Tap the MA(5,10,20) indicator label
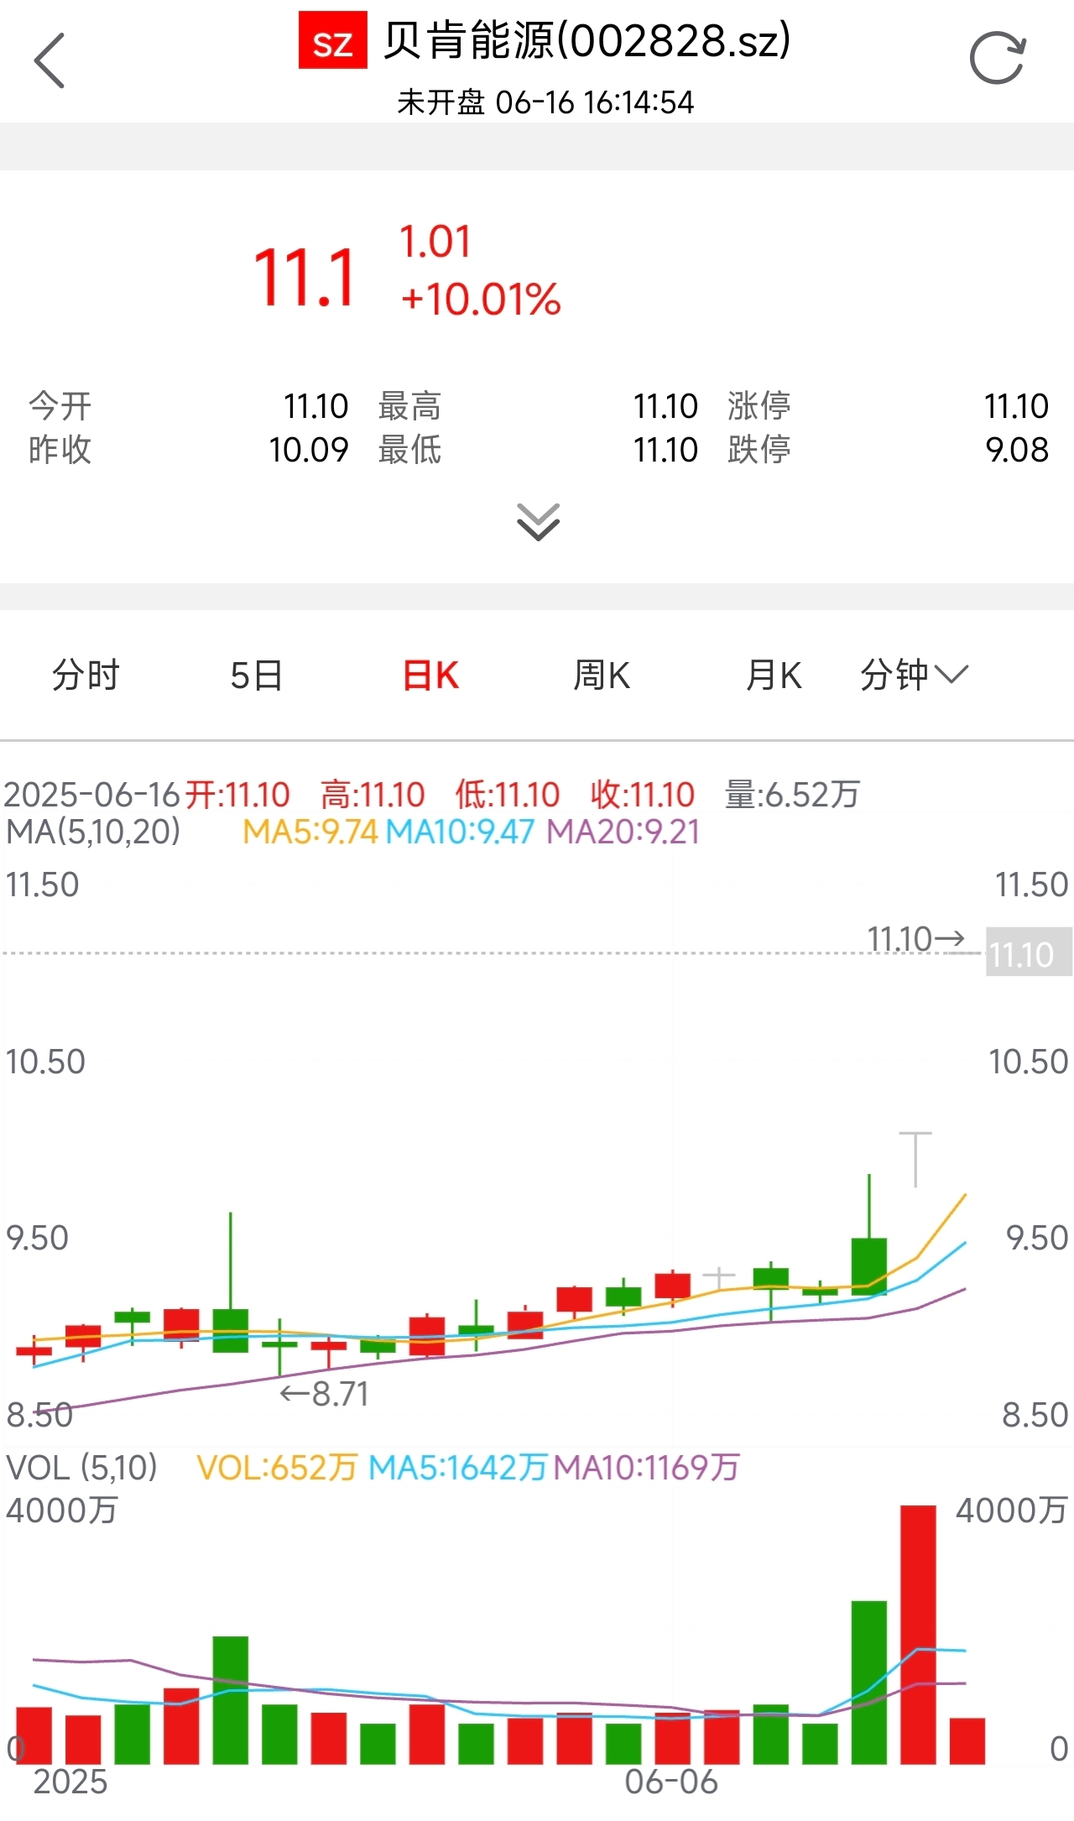Image resolution: width=1074 pixels, height=1821 pixels. pos(93,832)
